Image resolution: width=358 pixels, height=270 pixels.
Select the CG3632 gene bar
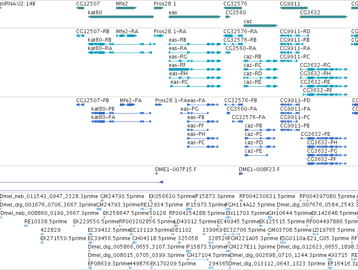[324, 17]
